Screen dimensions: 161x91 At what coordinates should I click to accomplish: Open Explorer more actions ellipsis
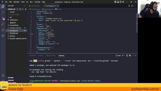click(x=25, y=6)
